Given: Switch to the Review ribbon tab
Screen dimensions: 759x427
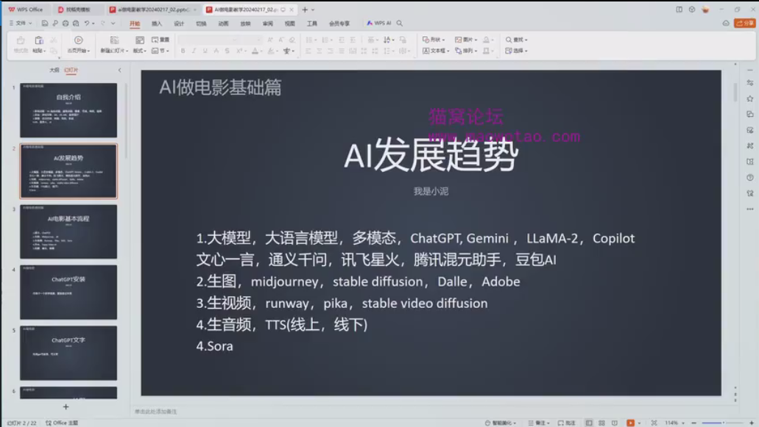Looking at the screenshot, I should click(x=268, y=24).
